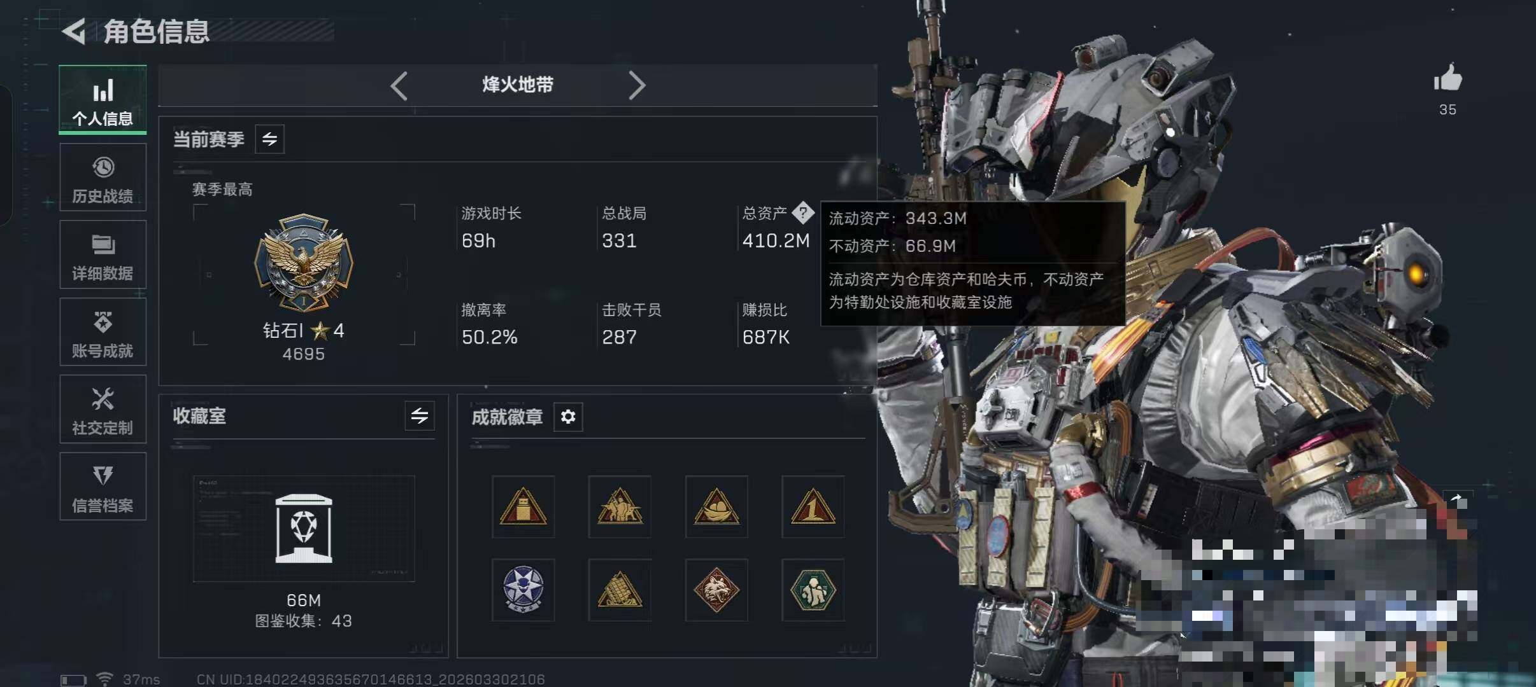Toggle the 收藏室 swap view button
The width and height of the screenshot is (1536, 687).
(x=420, y=416)
